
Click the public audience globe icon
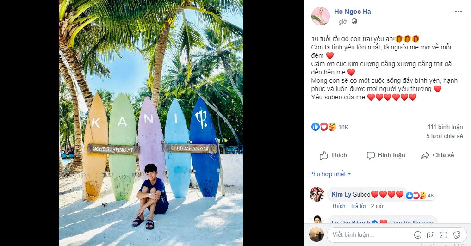coord(354,21)
